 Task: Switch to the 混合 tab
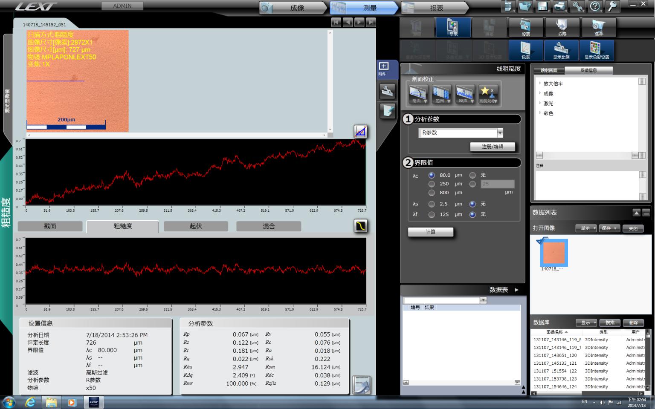(x=269, y=226)
